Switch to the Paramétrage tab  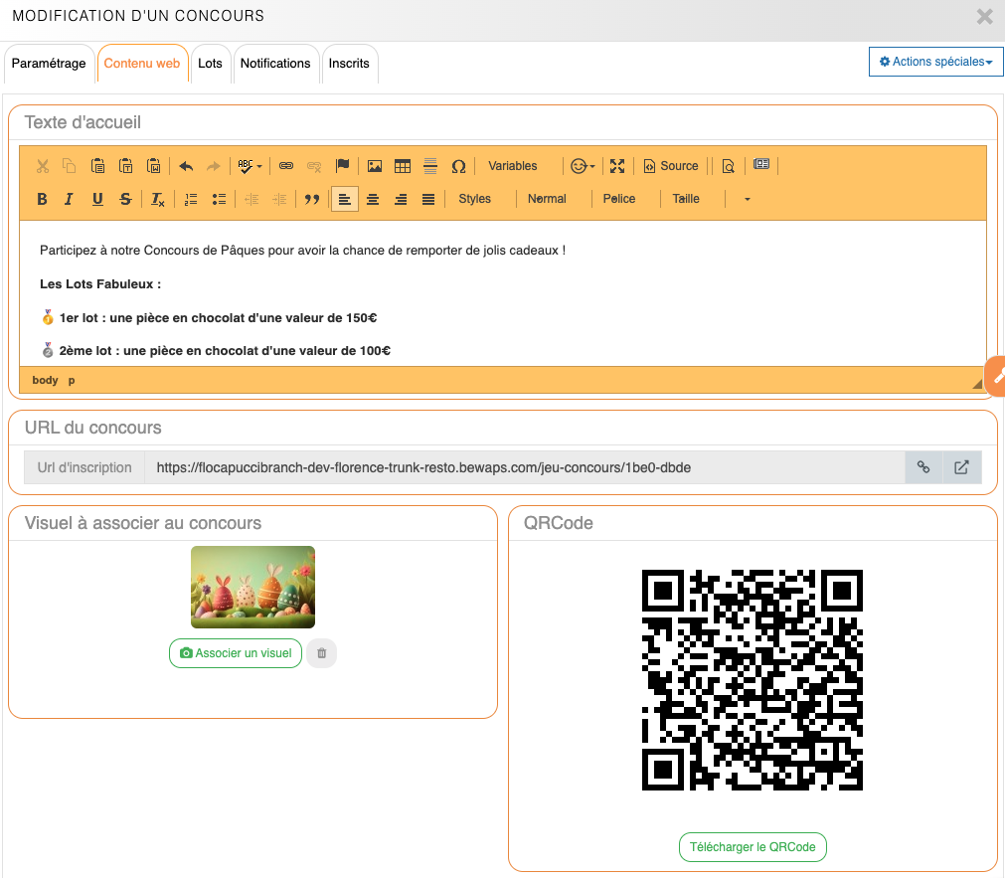click(x=49, y=64)
